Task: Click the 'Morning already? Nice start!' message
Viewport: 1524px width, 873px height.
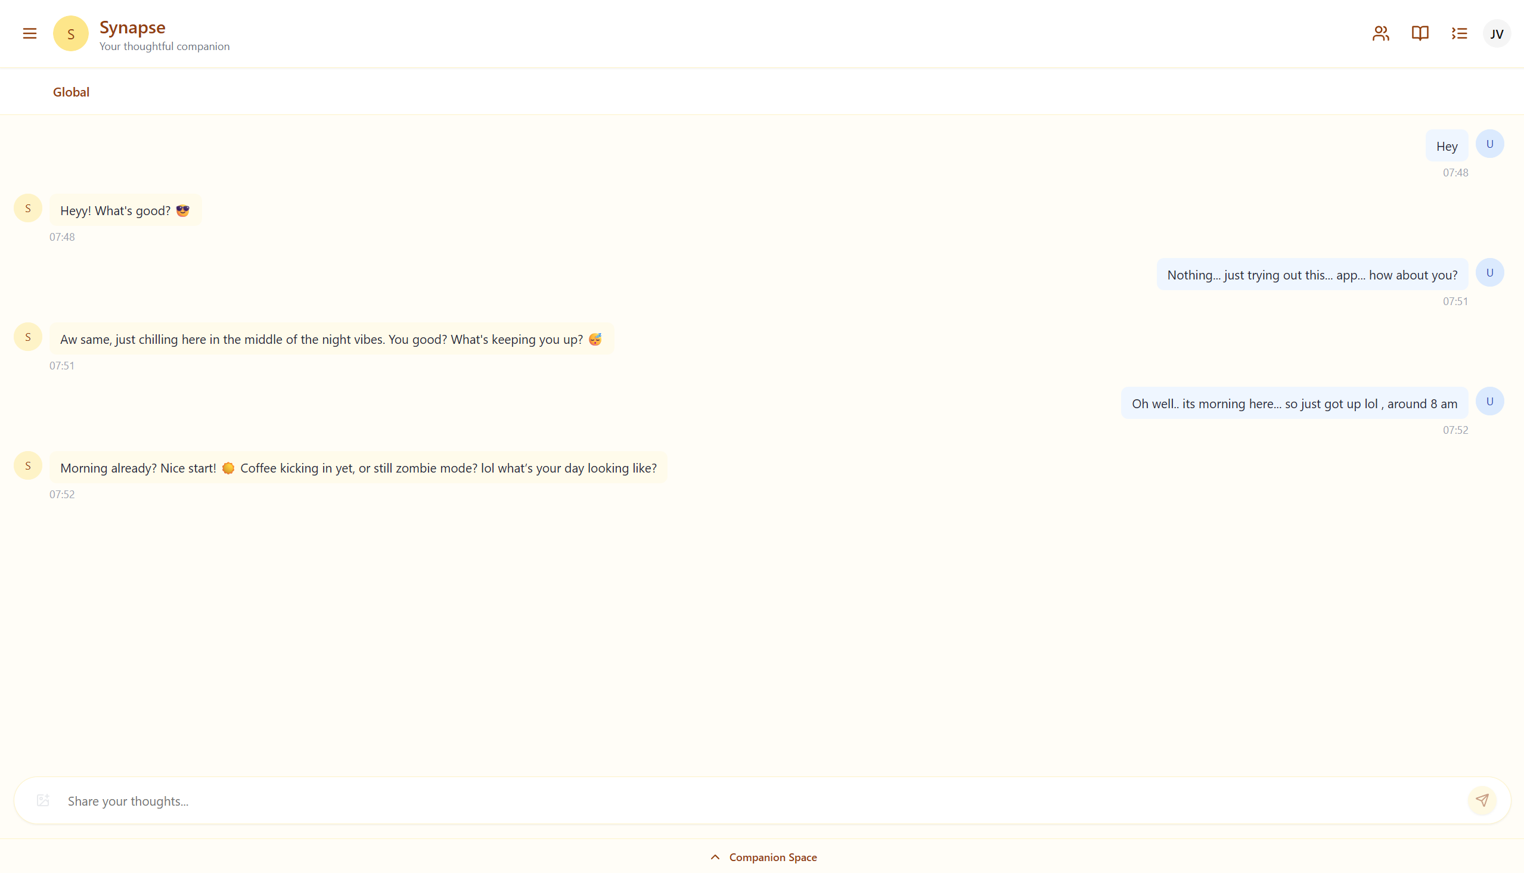Action: 358,468
